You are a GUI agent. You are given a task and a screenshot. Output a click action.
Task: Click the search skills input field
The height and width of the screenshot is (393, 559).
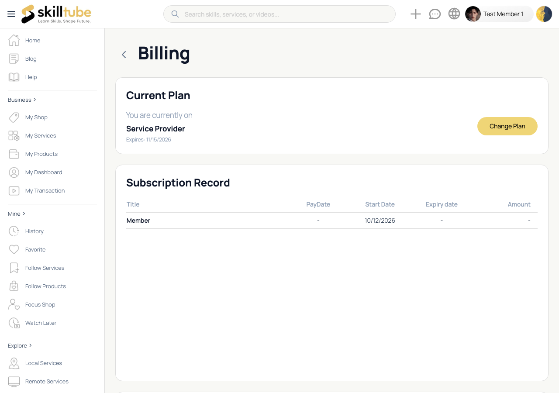279,14
